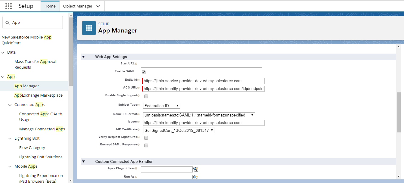This screenshot has height=183, width=404.
Task: Click the App Manager header icon
Action: [89, 28]
